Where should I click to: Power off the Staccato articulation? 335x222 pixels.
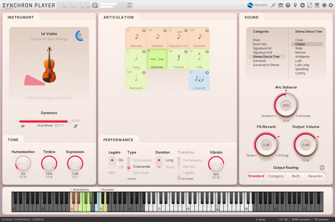click(144, 30)
